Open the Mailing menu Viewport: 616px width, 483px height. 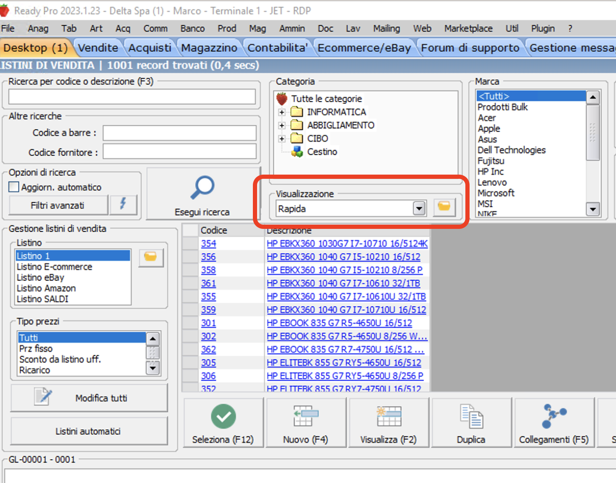point(387,28)
